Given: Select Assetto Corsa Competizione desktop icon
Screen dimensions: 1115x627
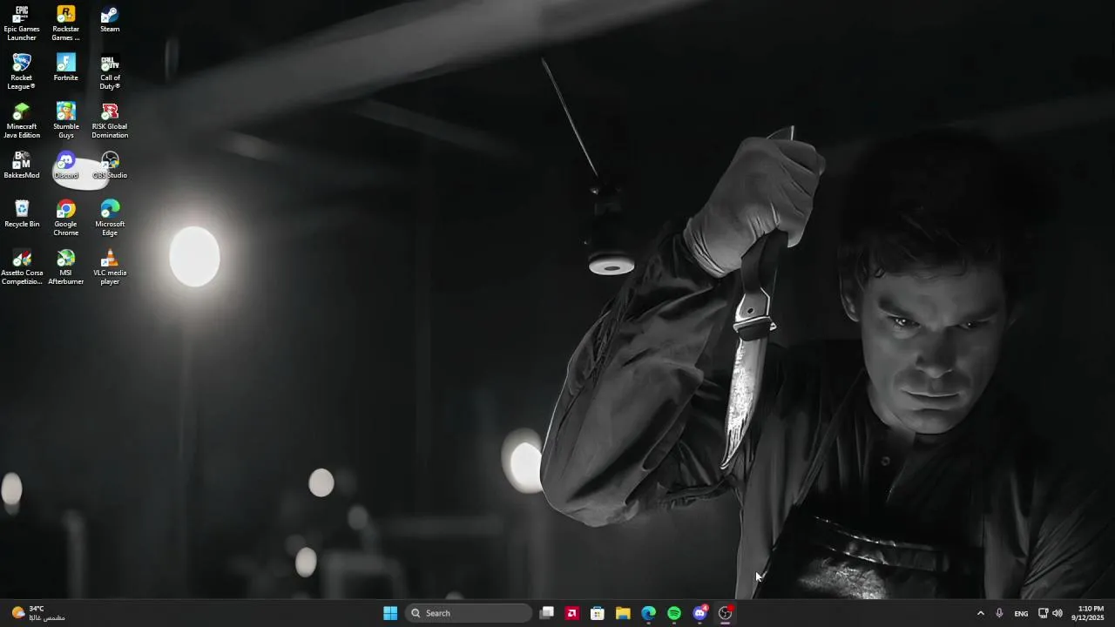Looking at the screenshot, I should click(22, 267).
